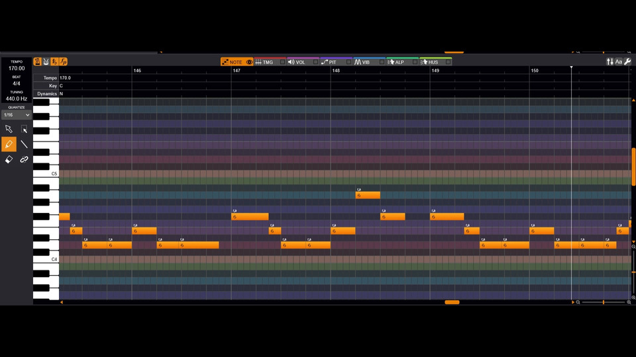The image size is (636, 357).
Task: Open the parameter sliders up-down arrows icon
Action: 609,61
